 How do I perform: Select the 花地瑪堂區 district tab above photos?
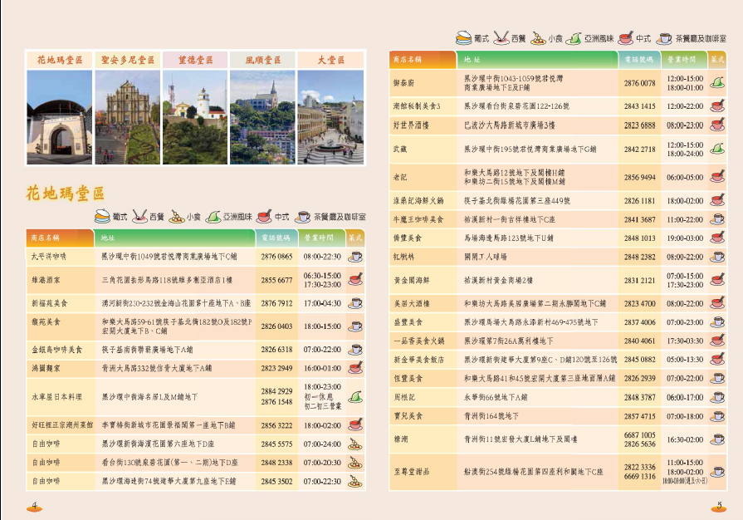coord(60,61)
